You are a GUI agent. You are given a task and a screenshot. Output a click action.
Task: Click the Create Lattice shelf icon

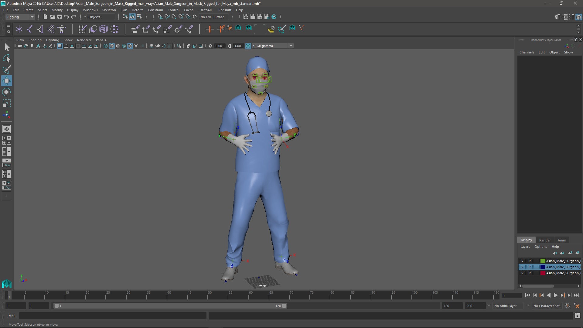tap(104, 29)
